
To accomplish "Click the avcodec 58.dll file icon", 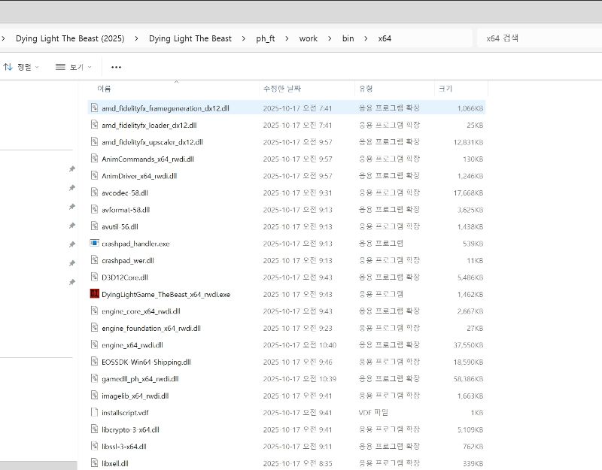I will 95,193.
